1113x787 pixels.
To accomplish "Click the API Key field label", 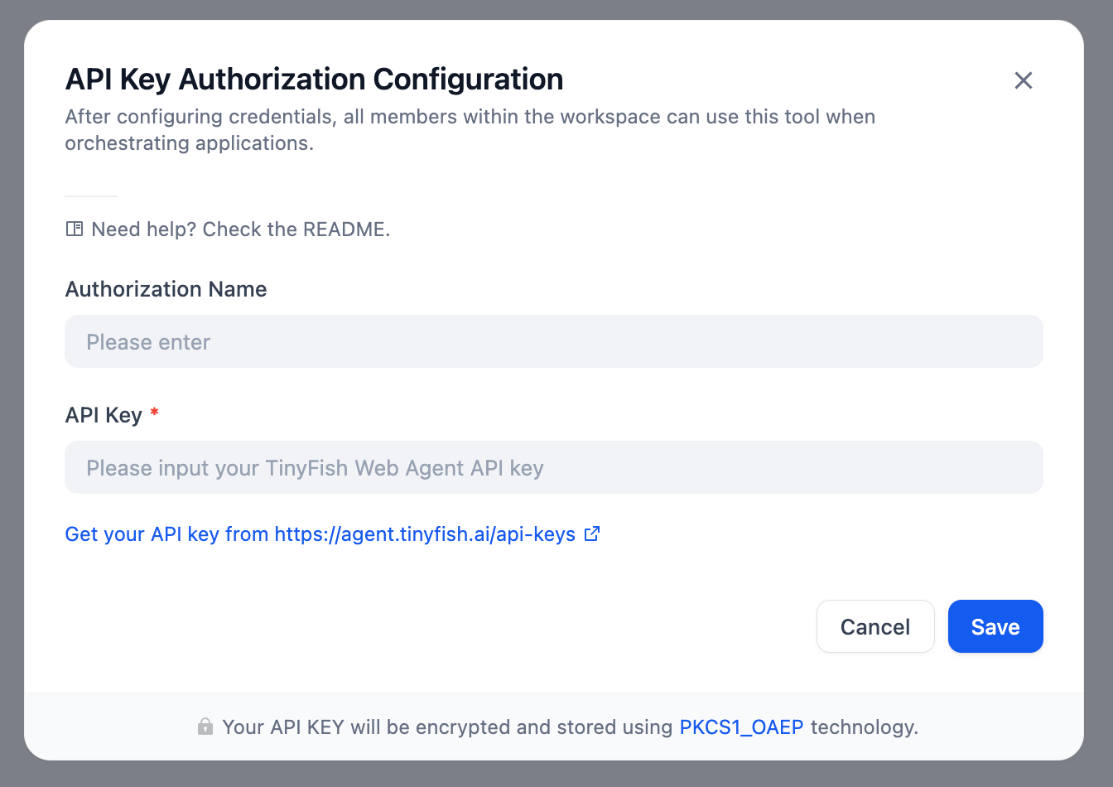I will [104, 415].
